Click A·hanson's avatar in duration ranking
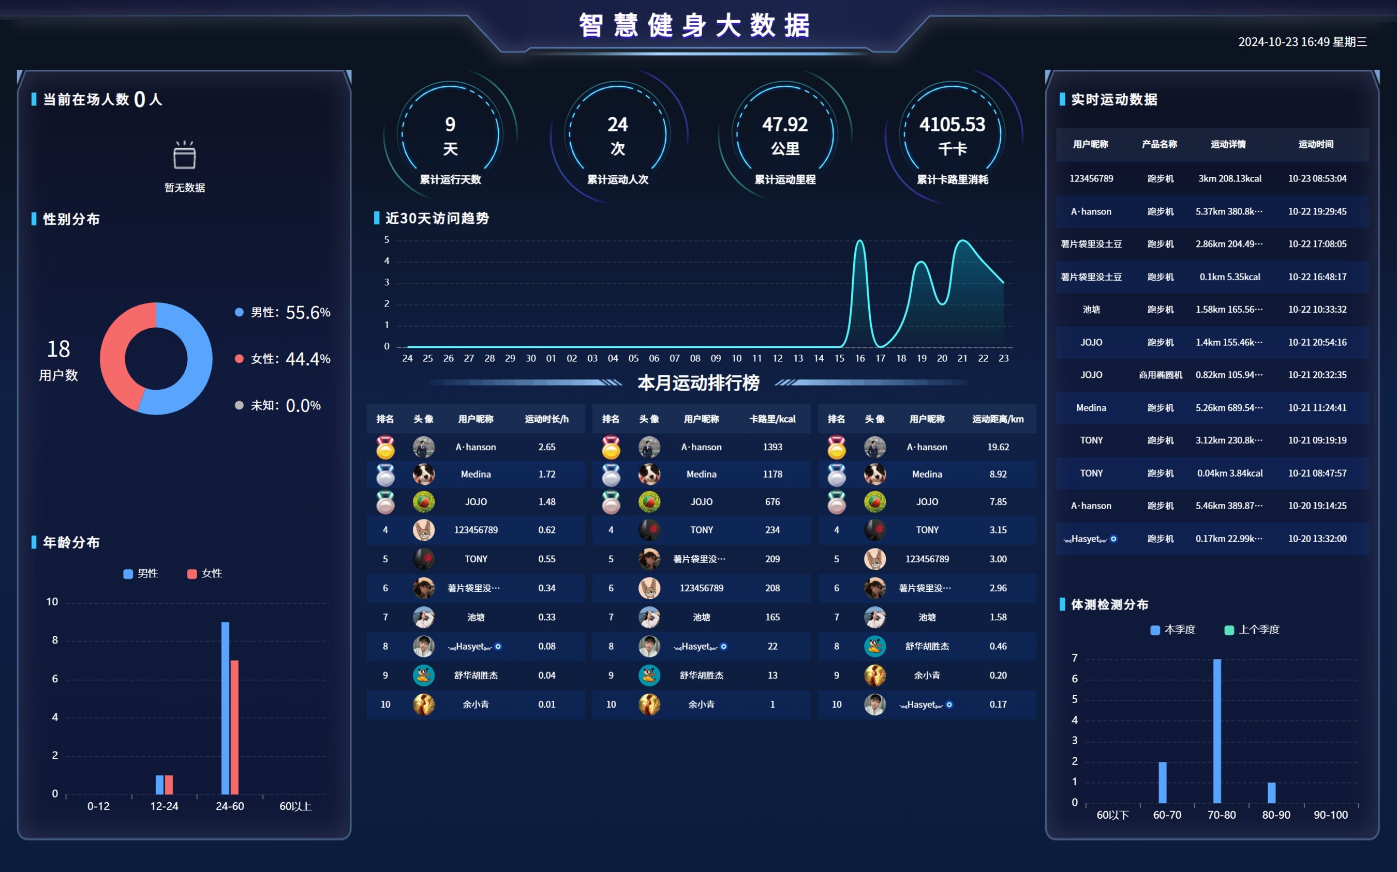 click(x=424, y=447)
